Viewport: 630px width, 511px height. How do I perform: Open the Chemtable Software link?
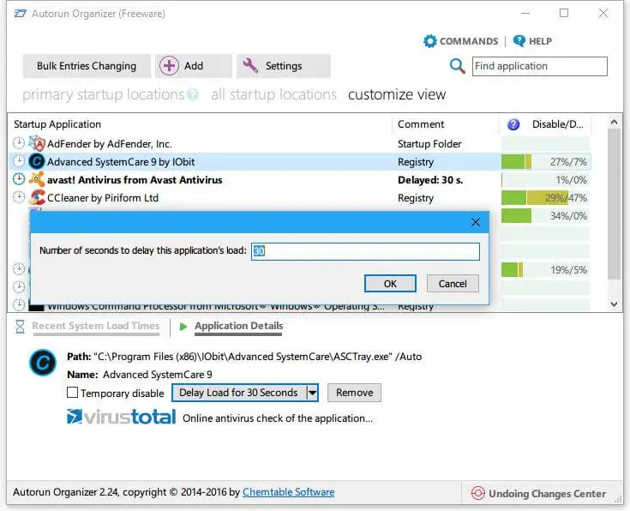(x=289, y=492)
